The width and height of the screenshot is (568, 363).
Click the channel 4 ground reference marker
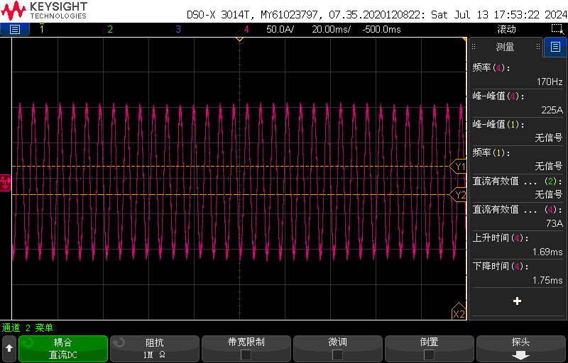(6, 183)
